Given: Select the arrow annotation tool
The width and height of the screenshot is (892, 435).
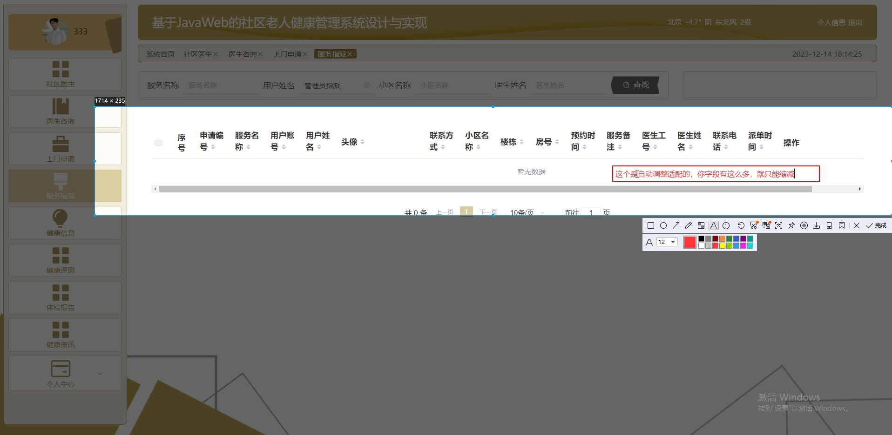Looking at the screenshot, I should 676,225.
